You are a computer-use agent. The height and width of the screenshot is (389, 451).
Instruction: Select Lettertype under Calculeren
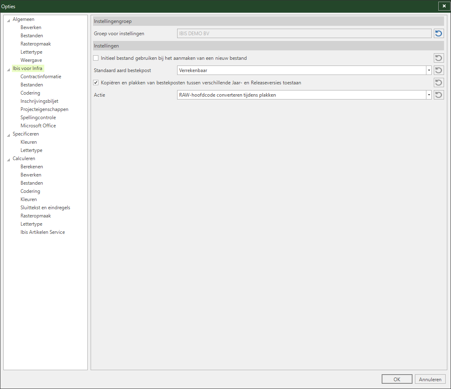(x=31, y=224)
